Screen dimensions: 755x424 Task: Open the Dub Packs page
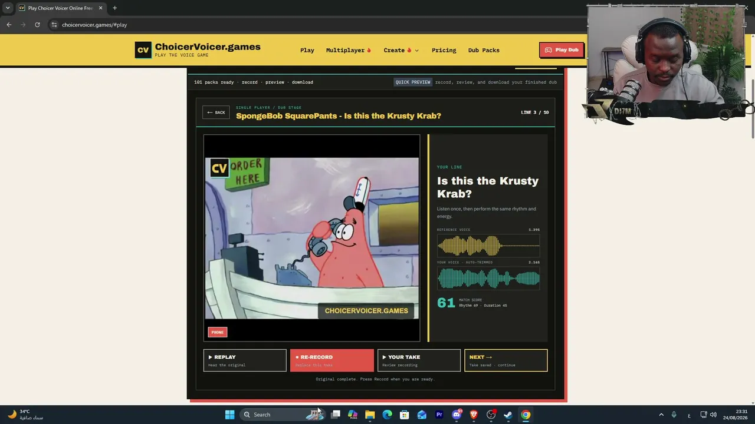[x=484, y=50]
